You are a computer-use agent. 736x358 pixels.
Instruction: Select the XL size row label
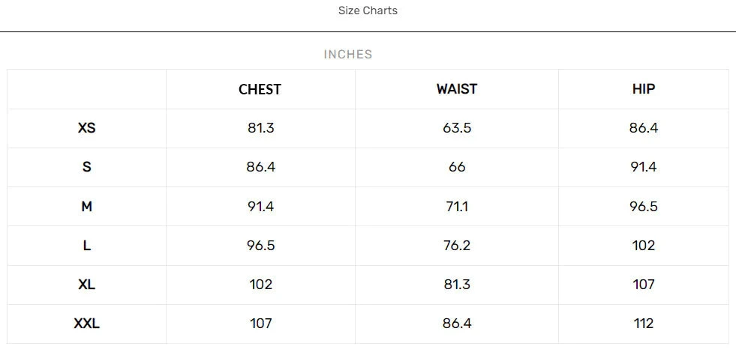pyautogui.click(x=87, y=285)
